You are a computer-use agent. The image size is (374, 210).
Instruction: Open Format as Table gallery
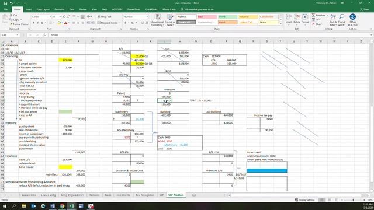170,20
